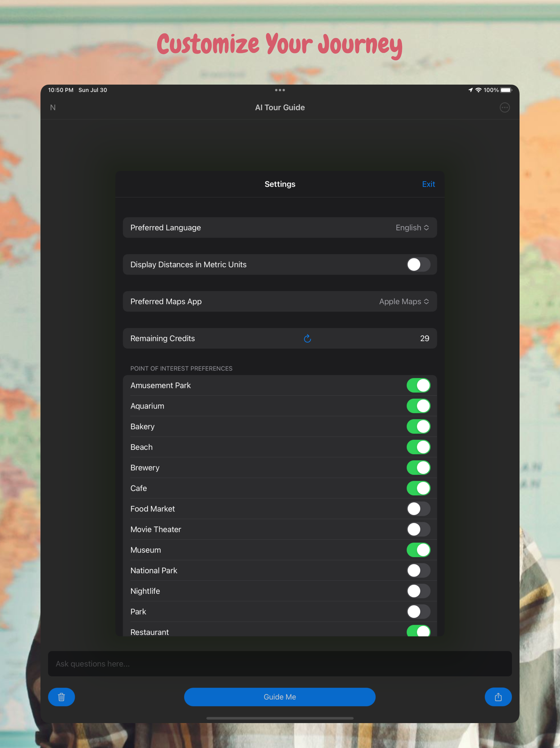
Task: Tap the three-dot multitasking indicator
Action: pyautogui.click(x=280, y=90)
